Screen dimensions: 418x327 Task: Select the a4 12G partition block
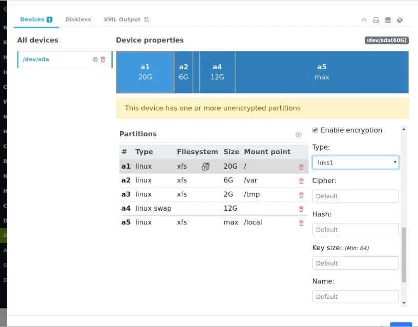coord(217,72)
